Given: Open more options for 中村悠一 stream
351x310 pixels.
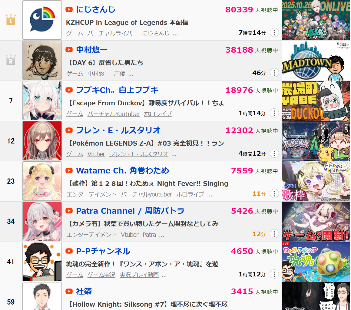Looking at the screenshot, I should [274, 73].
